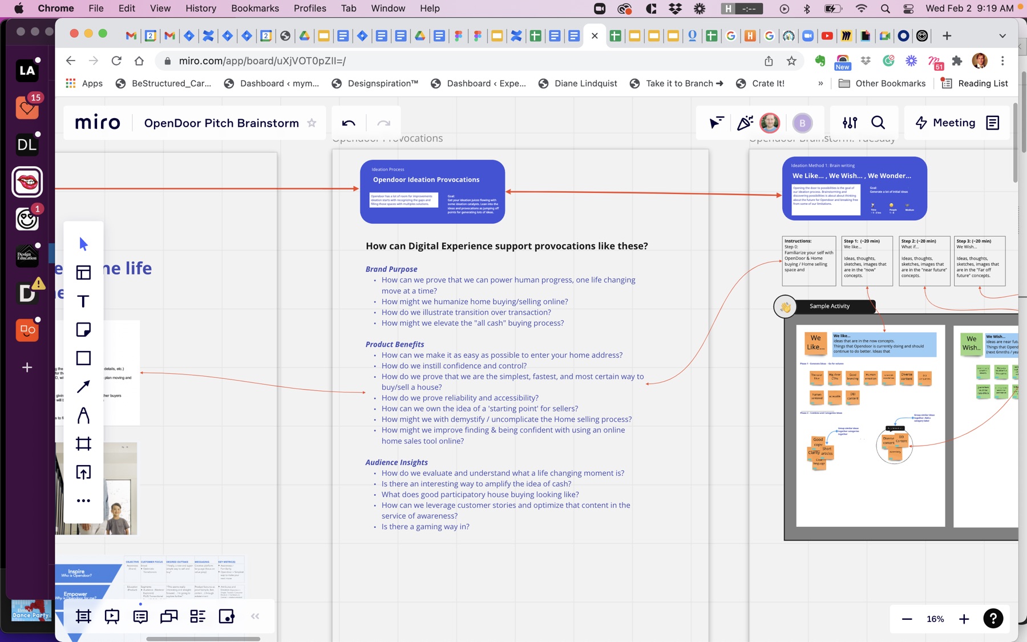This screenshot has width=1027, height=642.
Task: Share this page from address bar
Action: click(769, 60)
